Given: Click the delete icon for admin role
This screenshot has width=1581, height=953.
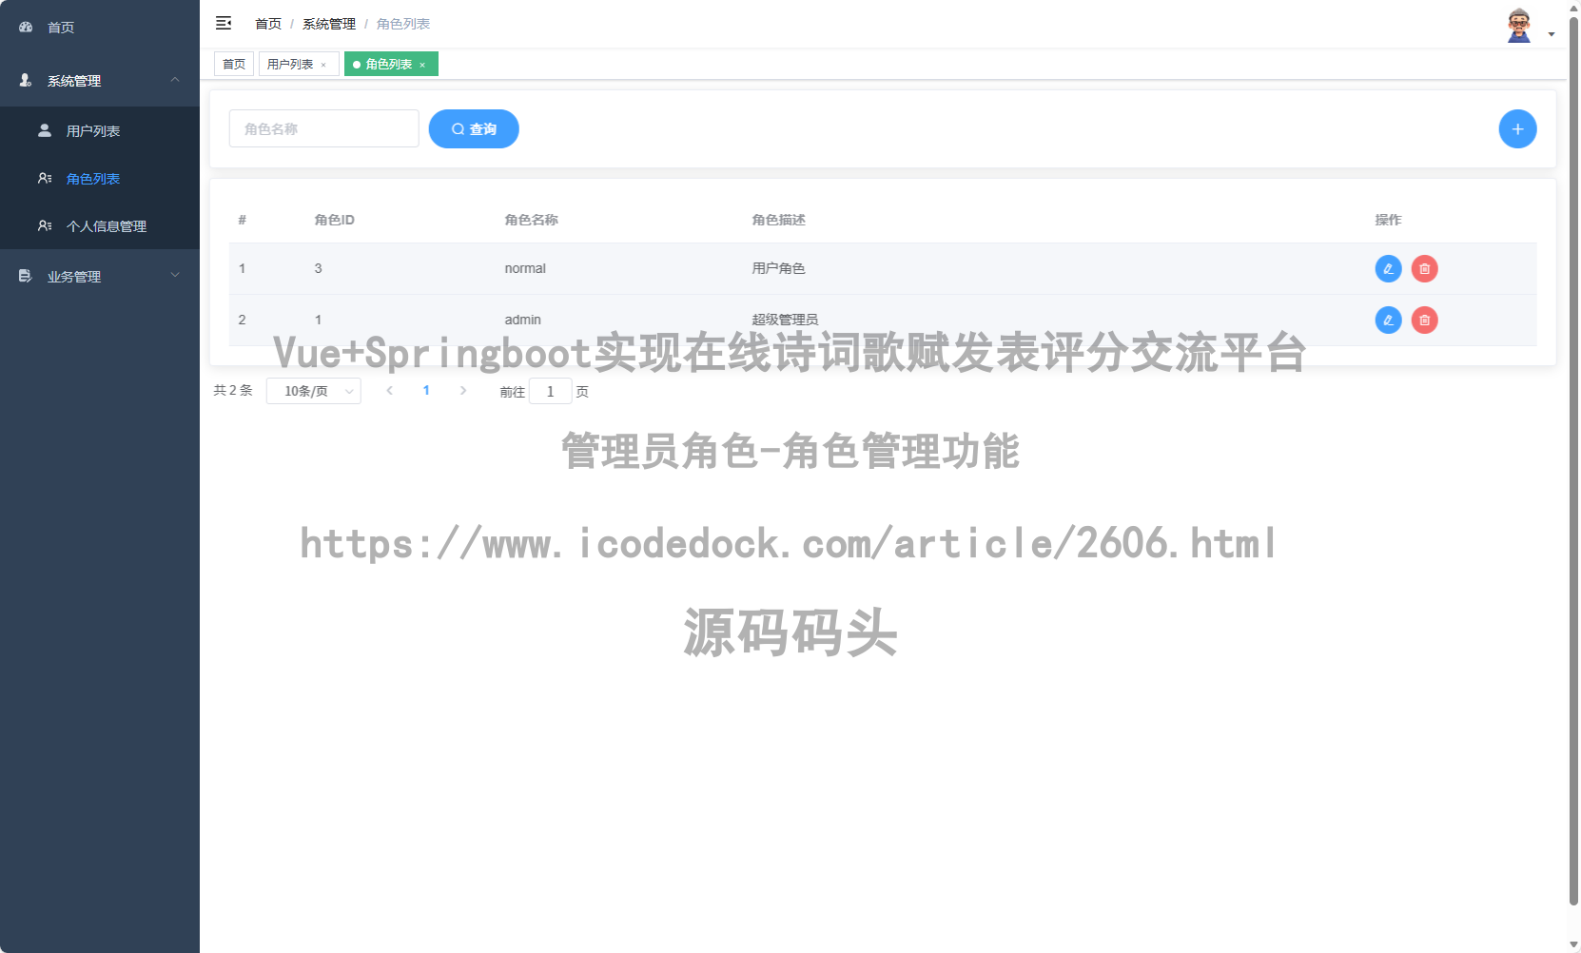Looking at the screenshot, I should [1424, 320].
